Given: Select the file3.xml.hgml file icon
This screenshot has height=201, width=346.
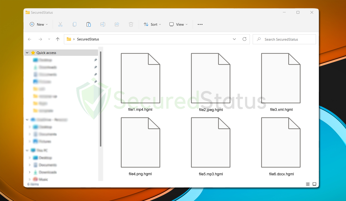Looking at the screenshot, I should (x=281, y=78).
